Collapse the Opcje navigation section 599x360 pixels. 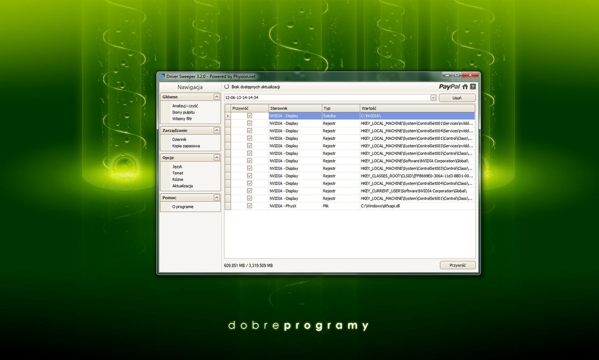(x=216, y=157)
